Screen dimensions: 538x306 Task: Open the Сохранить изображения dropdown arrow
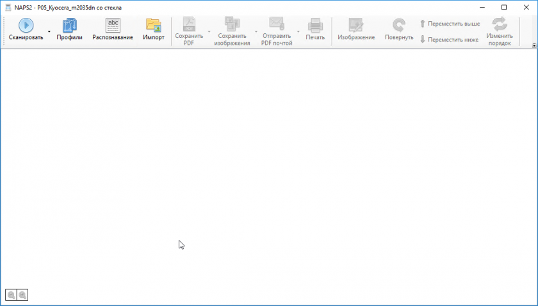tap(256, 31)
